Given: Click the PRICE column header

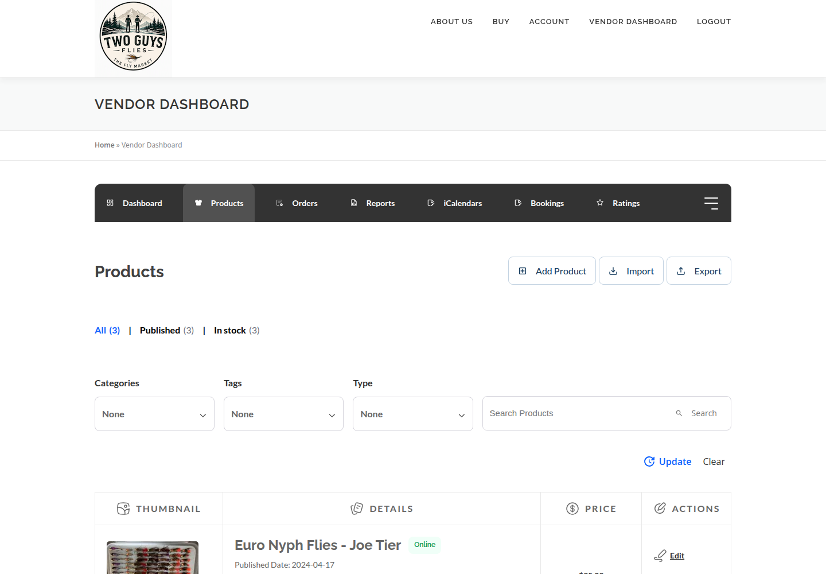Looking at the screenshot, I should [x=591, y=509].
